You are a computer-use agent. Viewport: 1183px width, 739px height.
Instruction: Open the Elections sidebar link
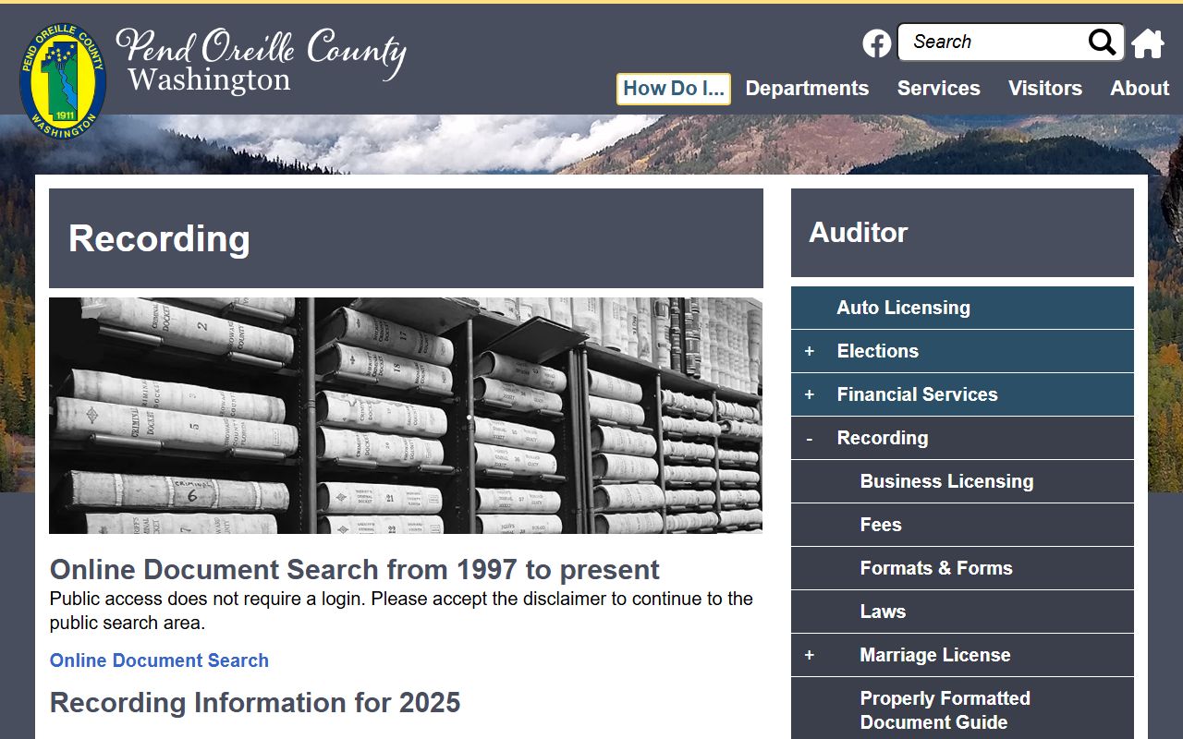878,351
